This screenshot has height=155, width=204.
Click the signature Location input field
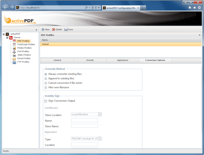coord(84,144)
